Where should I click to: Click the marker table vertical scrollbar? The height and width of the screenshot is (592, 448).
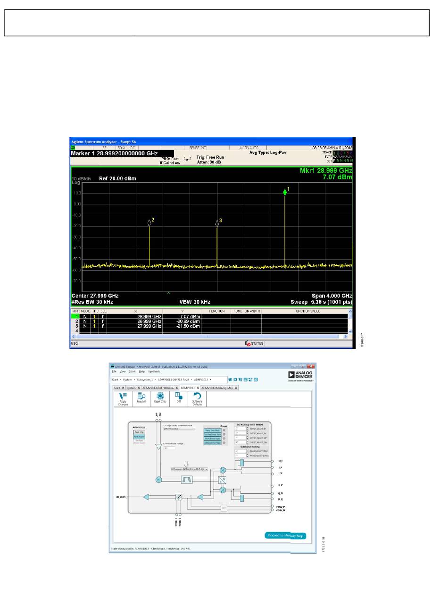click(x=350, y=321)
